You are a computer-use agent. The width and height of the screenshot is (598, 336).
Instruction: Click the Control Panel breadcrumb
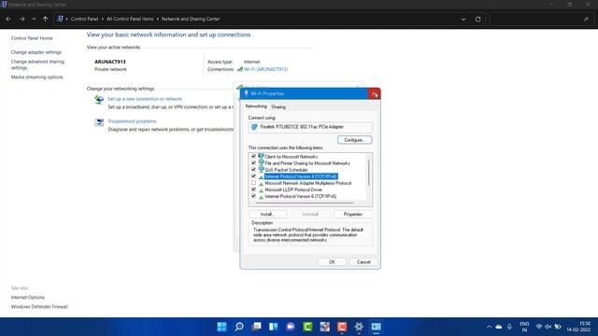click(x=84, y=19)
